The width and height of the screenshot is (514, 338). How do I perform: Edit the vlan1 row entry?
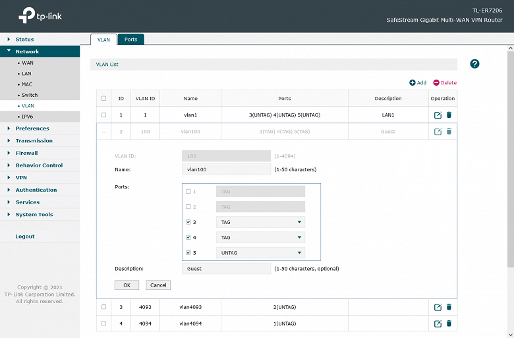438,115
